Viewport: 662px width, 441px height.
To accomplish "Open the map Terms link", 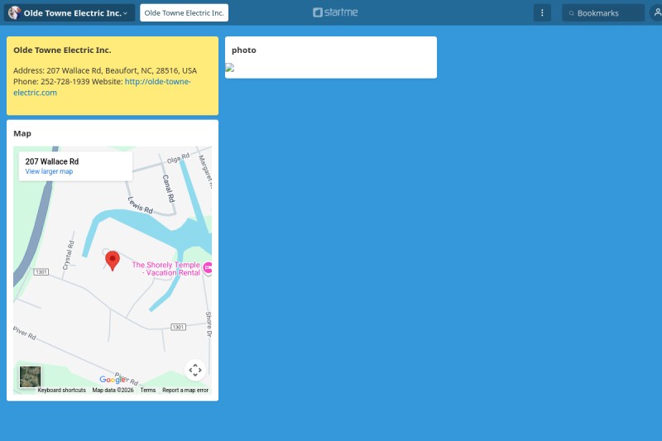I will click(148, 390).
